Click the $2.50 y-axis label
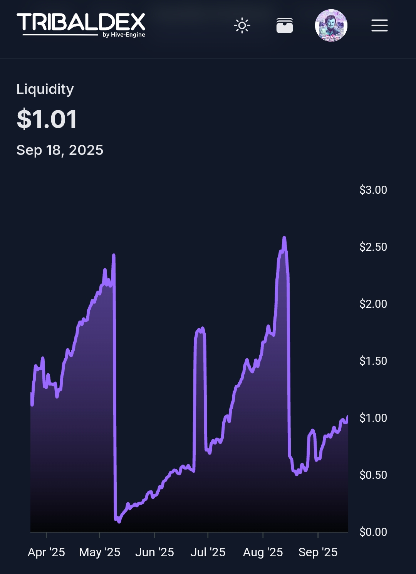 pos(373,247)
